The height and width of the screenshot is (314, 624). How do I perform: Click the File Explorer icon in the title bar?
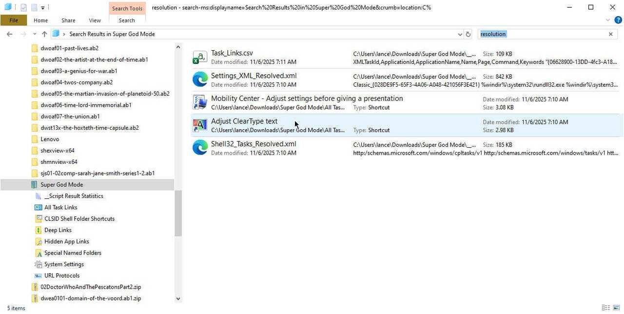7,7
